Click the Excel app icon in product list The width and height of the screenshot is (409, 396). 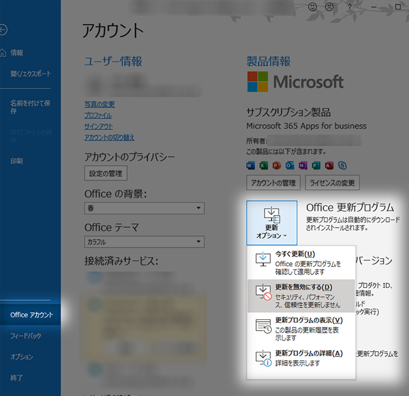click(264, 166)
